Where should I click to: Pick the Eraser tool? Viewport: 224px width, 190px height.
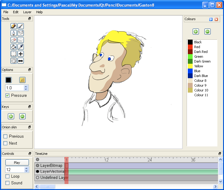point(14,40)
